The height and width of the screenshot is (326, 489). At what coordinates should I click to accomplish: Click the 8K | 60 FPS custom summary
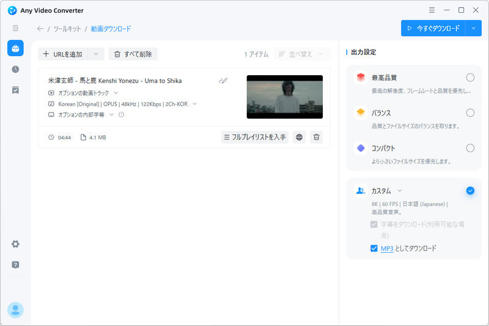click(410, 208)
